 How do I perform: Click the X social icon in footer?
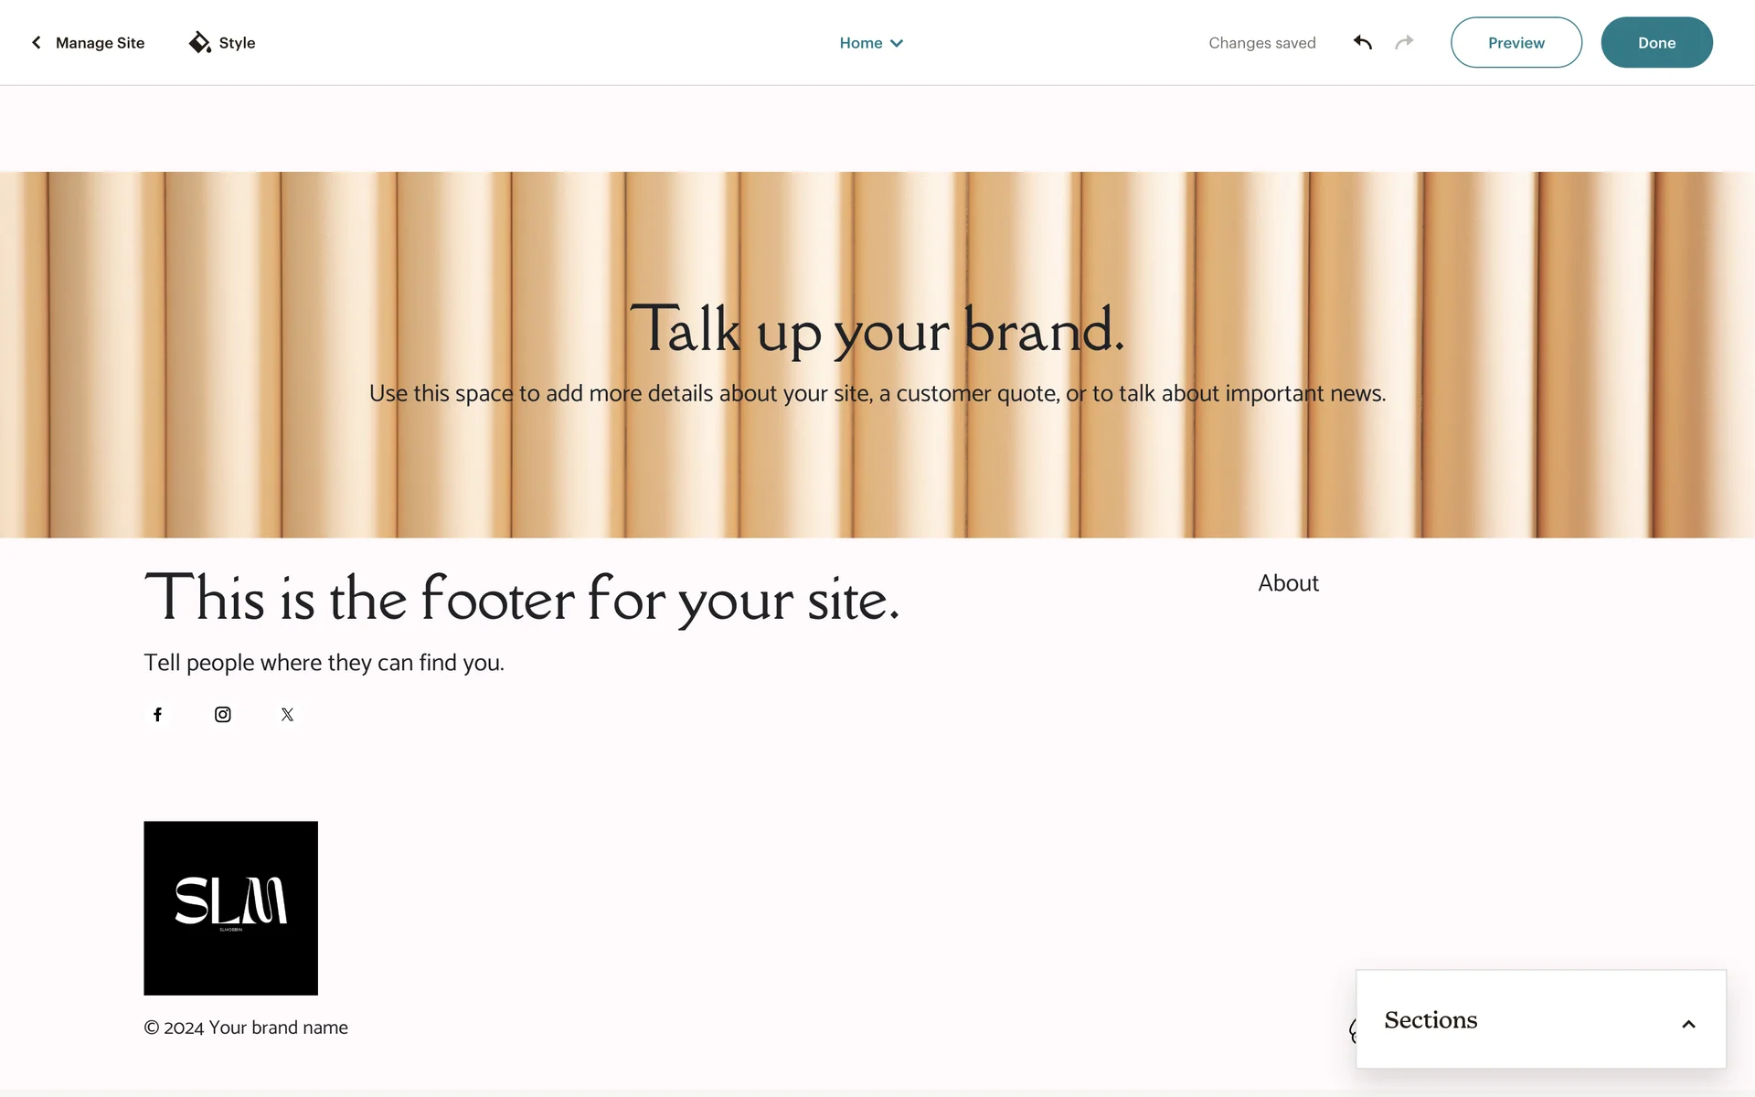(x=287, y=715)
